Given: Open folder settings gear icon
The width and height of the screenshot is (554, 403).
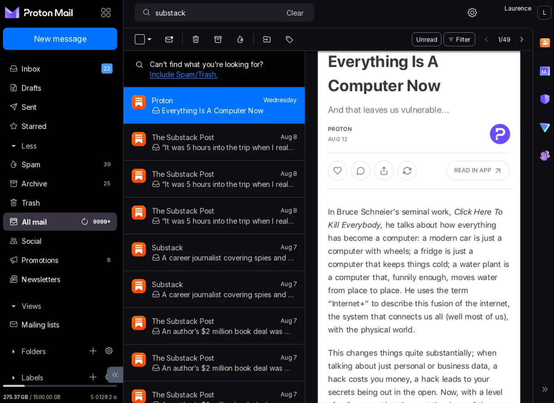Looking at the screenshot, I should pos(109,351).
